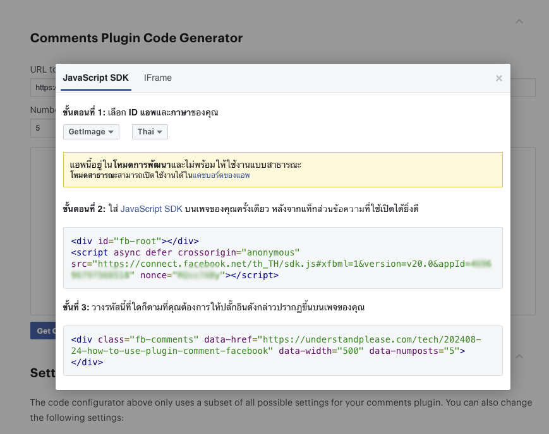Screen dimensions: 549x434
Task: Click the fb-root script code block
Action: [x=283, y=258]
